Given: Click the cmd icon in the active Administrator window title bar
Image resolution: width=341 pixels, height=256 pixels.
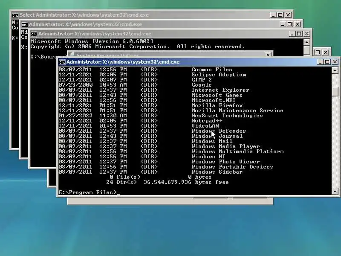Looking at the screenshot, I should pos(62,62).
